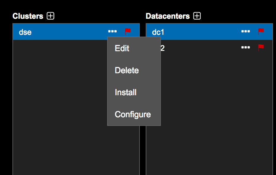Viewport: 276px width, 175px height.
Task: Click the red flag next to dc1
Action: 261,31
